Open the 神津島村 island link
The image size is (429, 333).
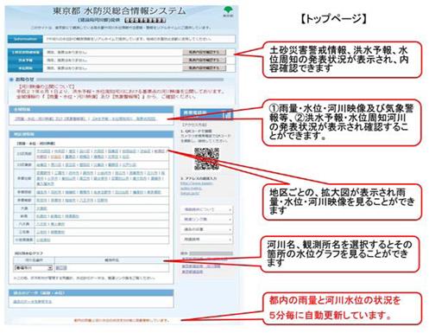click(72, 216)
